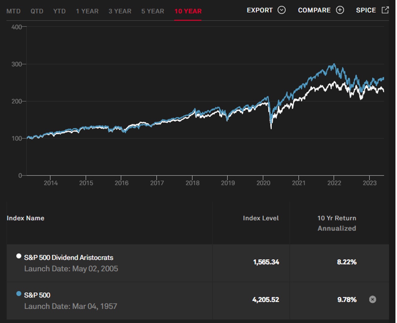Screen dimensions: 397x323
Task: Switch chart to 3 YEAR range
Action: tap(120, 11)
